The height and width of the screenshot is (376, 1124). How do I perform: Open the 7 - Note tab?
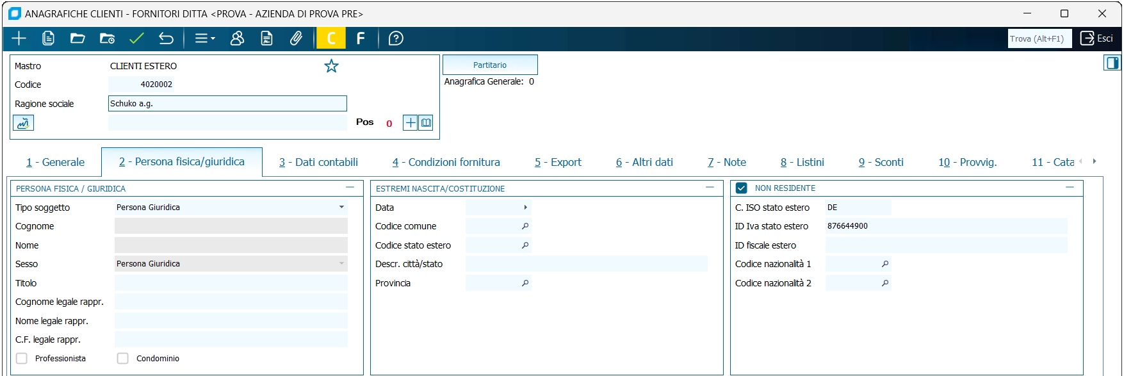[x=727, y=162]
